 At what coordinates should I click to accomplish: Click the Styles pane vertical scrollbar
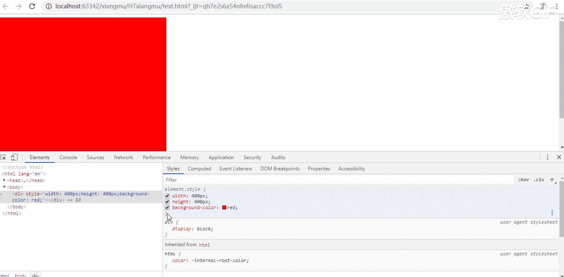pyautogui.click(x=561, y=209)
